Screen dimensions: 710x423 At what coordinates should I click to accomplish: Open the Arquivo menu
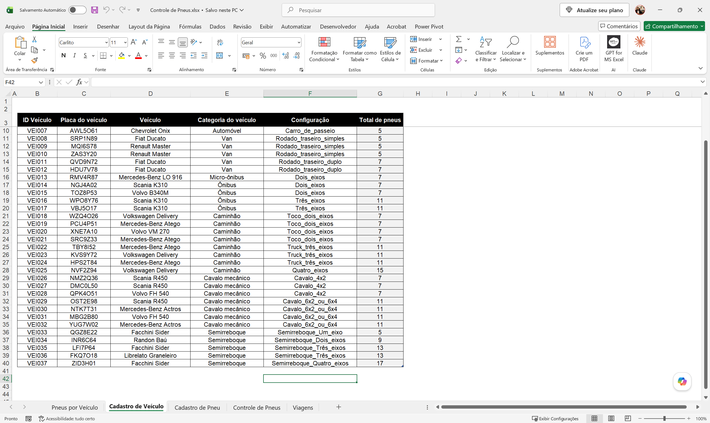[15, 26]
